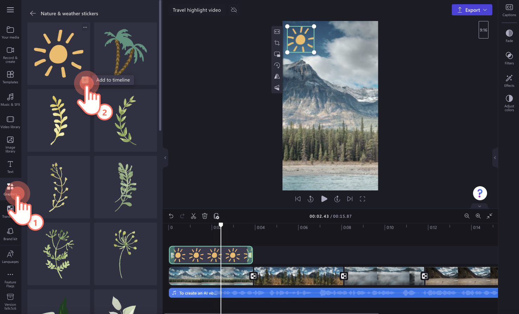Viewport: 519px width, 314px height.
Task: Edit the Travel highlight video title
Action: [197, 10]
